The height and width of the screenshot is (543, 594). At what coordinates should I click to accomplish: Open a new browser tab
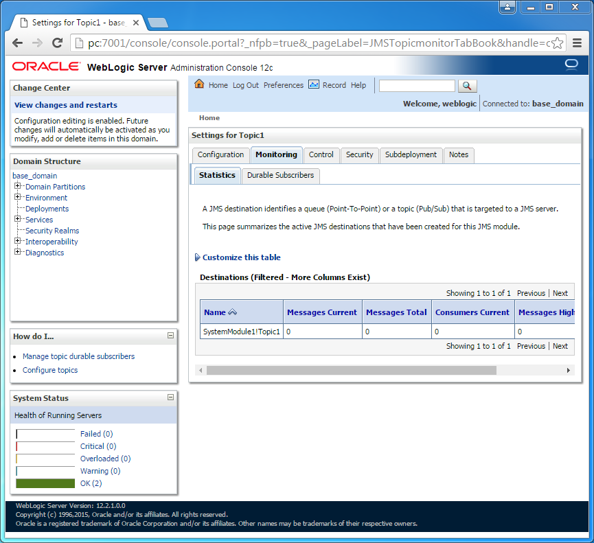pyautogui.click(x=158, y=23)
